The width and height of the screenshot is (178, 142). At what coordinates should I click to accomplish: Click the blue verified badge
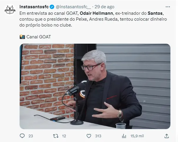52,7
